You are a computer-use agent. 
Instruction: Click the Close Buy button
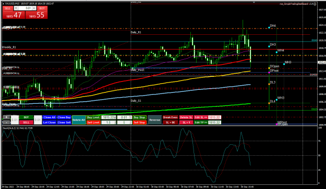click(64, 117)
